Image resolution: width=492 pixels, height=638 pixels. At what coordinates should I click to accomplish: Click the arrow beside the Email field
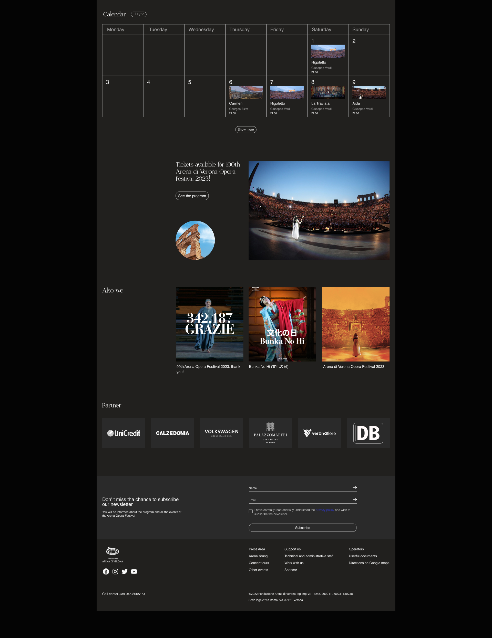coord(355,499)
